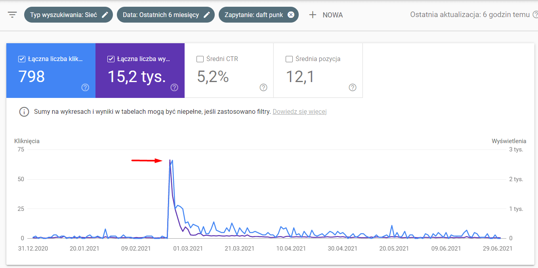This screenshot has height=268, width=538.
Task: Open help icon on clicks card
Action: (x=85, y=88)
